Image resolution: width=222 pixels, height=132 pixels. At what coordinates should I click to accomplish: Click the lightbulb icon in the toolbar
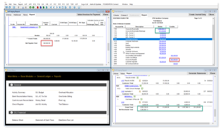[18, 7]
